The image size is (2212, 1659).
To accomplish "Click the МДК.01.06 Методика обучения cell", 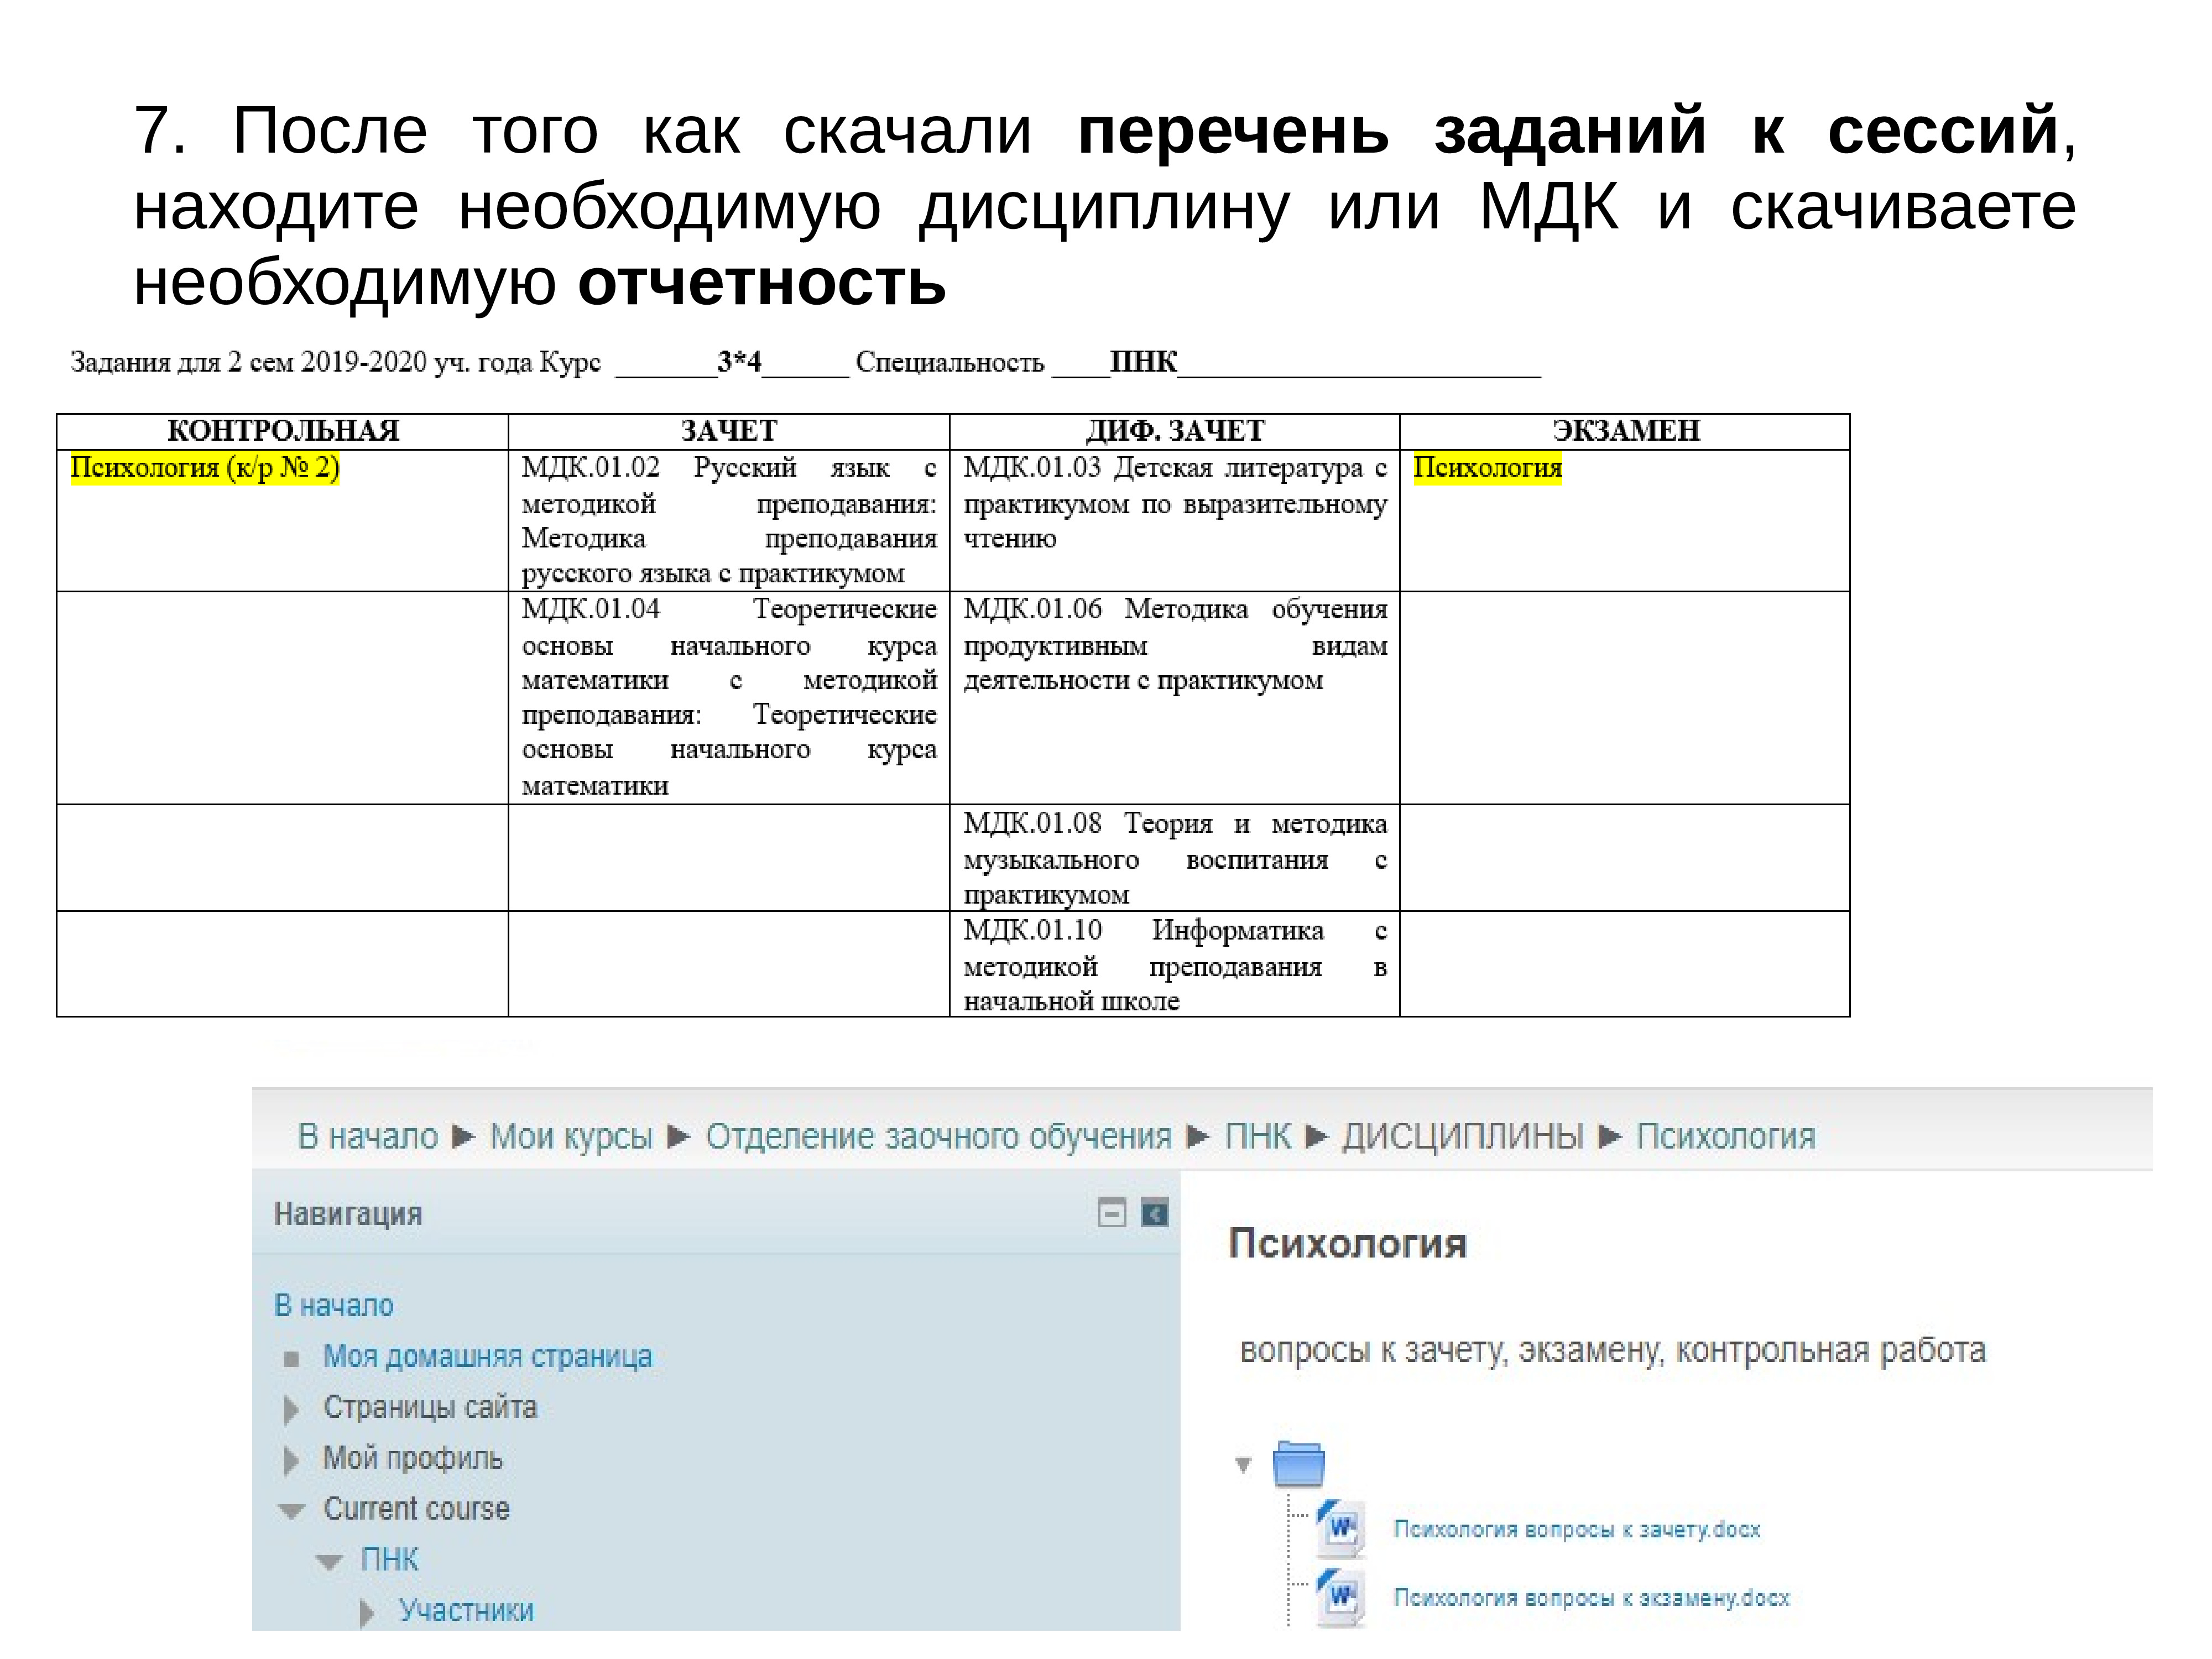I will [1175, 697].
